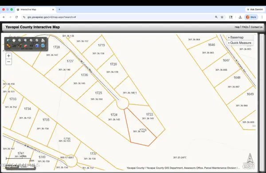Image resolution: width=266 pixels, height=173 pixels.
Task: Open Chrome three-dot menu
Action: point(262,17)
